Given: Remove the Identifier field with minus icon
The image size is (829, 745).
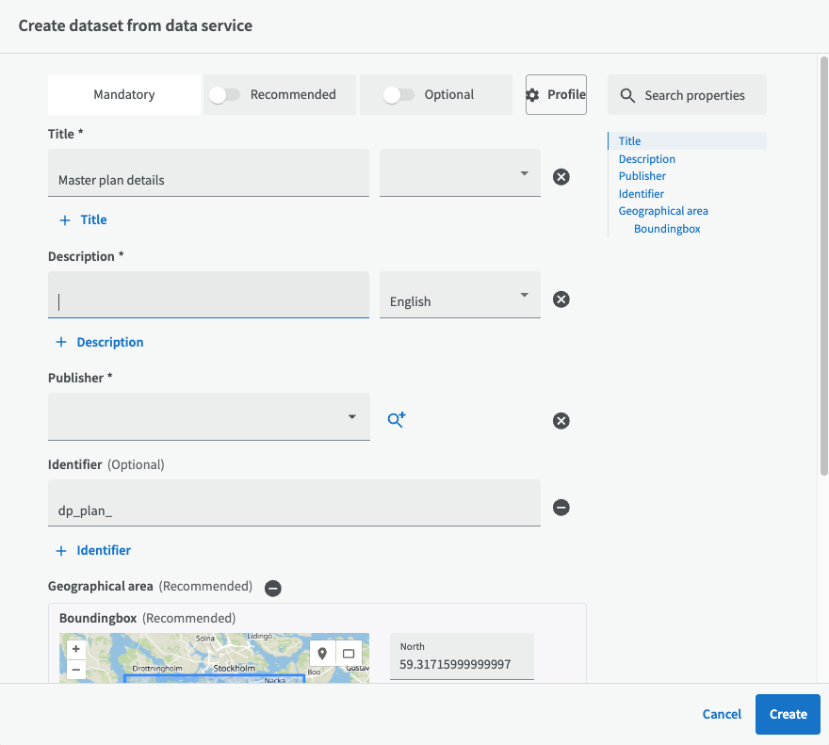Looking at the screenshot, I should 561,508.
